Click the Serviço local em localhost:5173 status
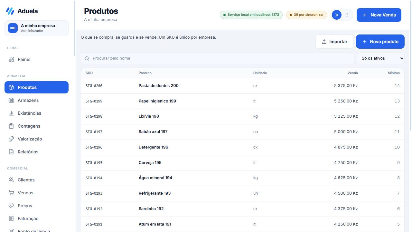 coord(251,15)
